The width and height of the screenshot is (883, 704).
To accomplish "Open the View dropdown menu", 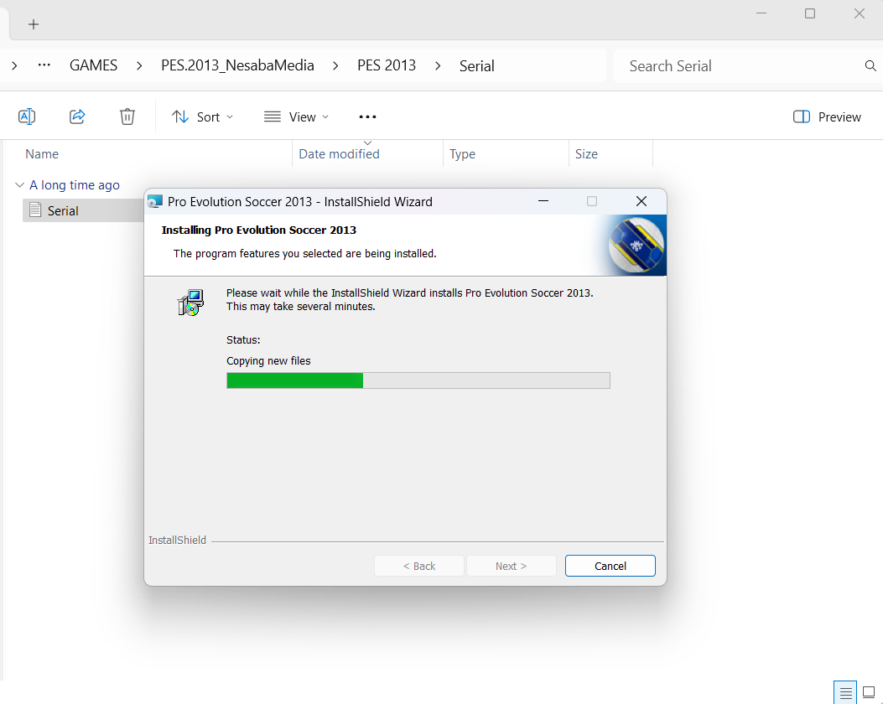I will coord(296,117).
